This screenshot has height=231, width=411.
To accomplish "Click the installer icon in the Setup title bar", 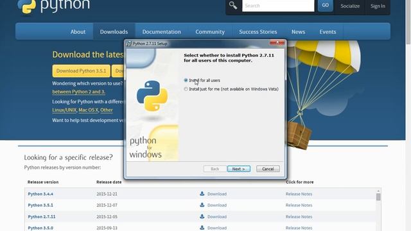I will (129, 44).
